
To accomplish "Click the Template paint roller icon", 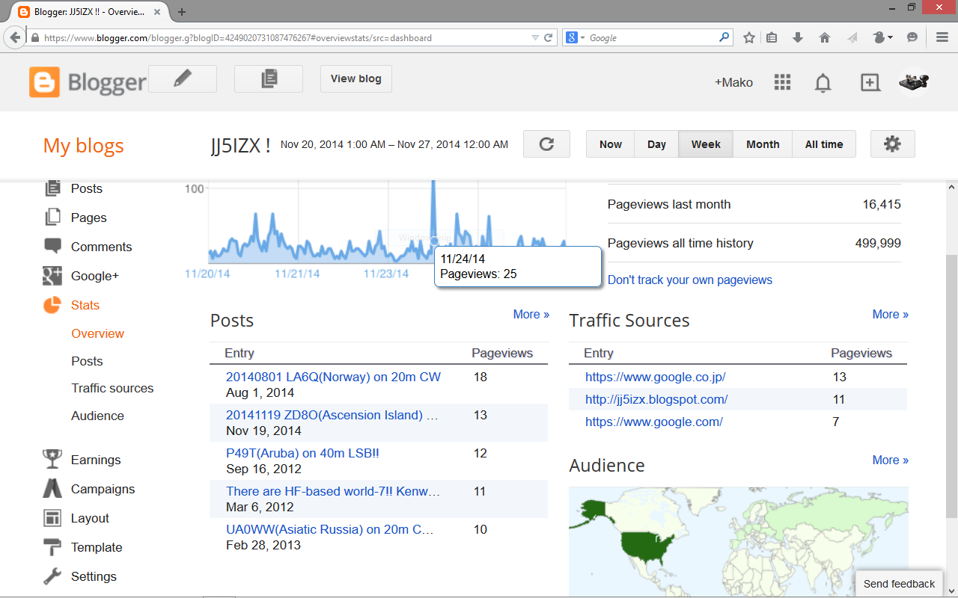I will pyautogui.click(x=52, y=547).
